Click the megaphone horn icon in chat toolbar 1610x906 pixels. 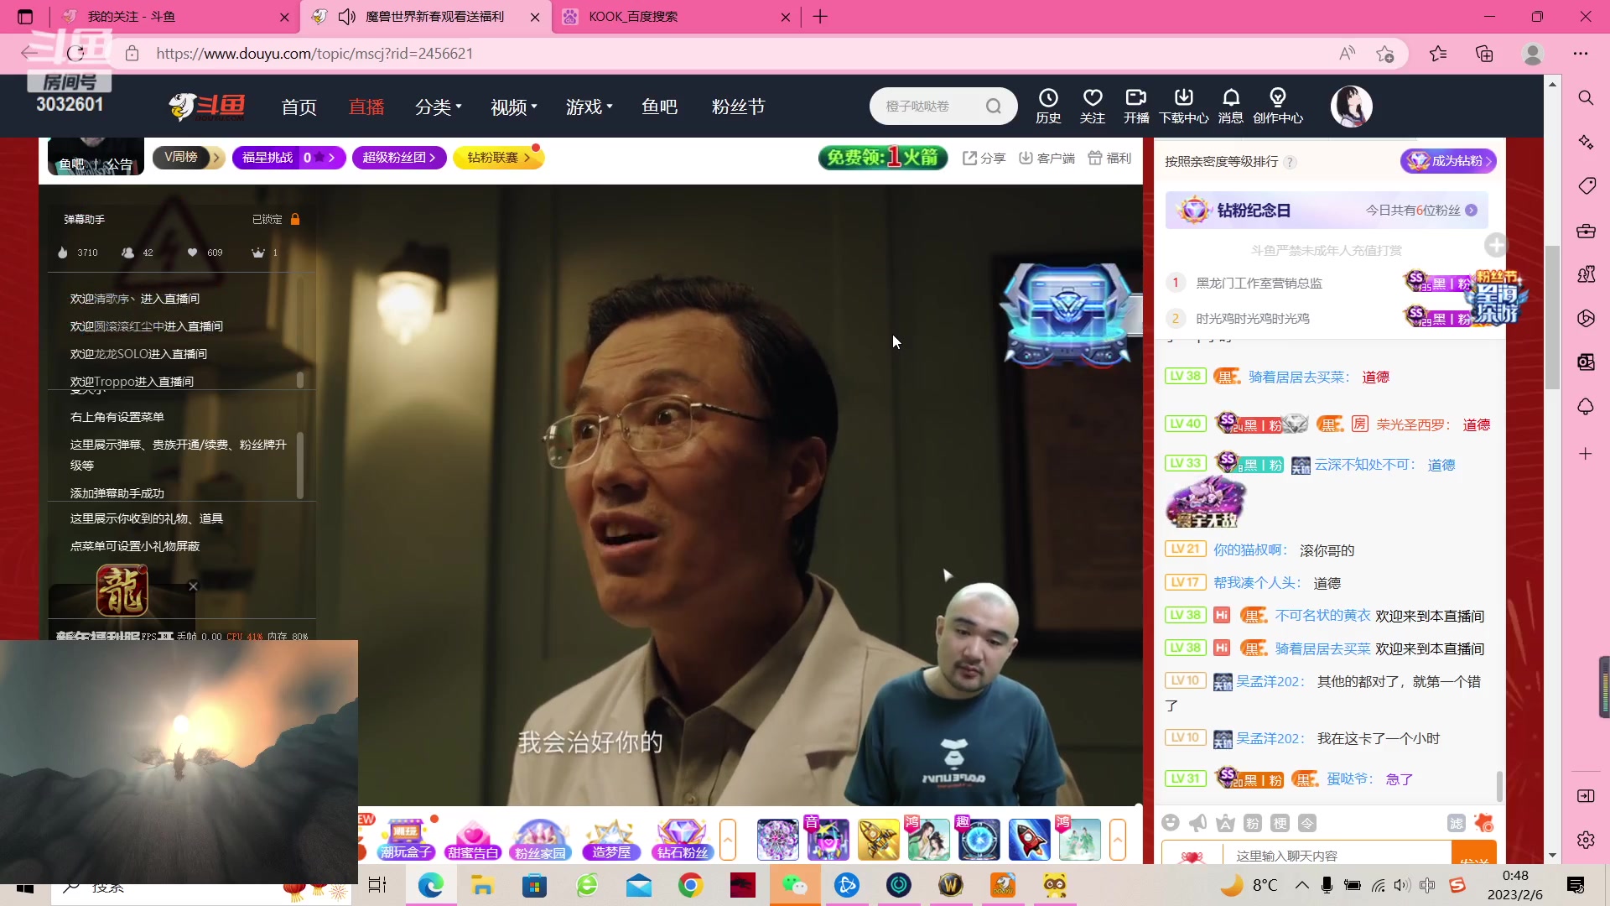[x=1198, y=823]
